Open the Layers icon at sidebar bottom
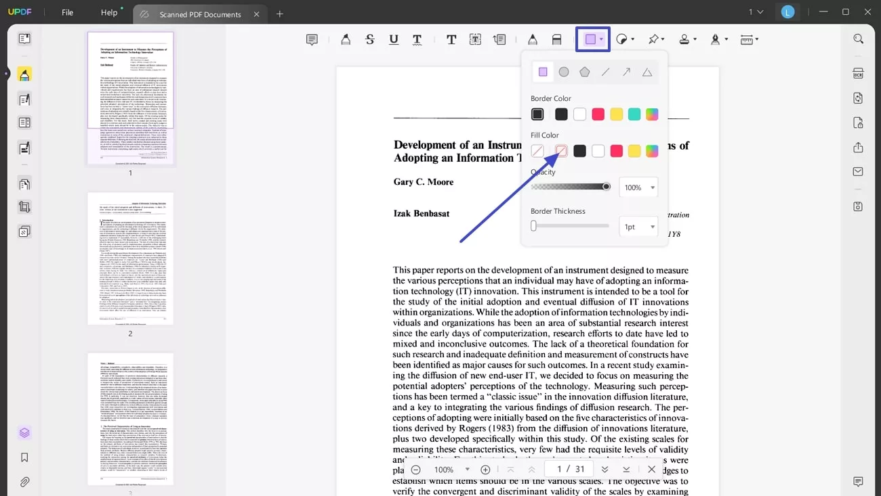Screen dimensions: 881x496 pyautogui.click(x=24, y=432)
